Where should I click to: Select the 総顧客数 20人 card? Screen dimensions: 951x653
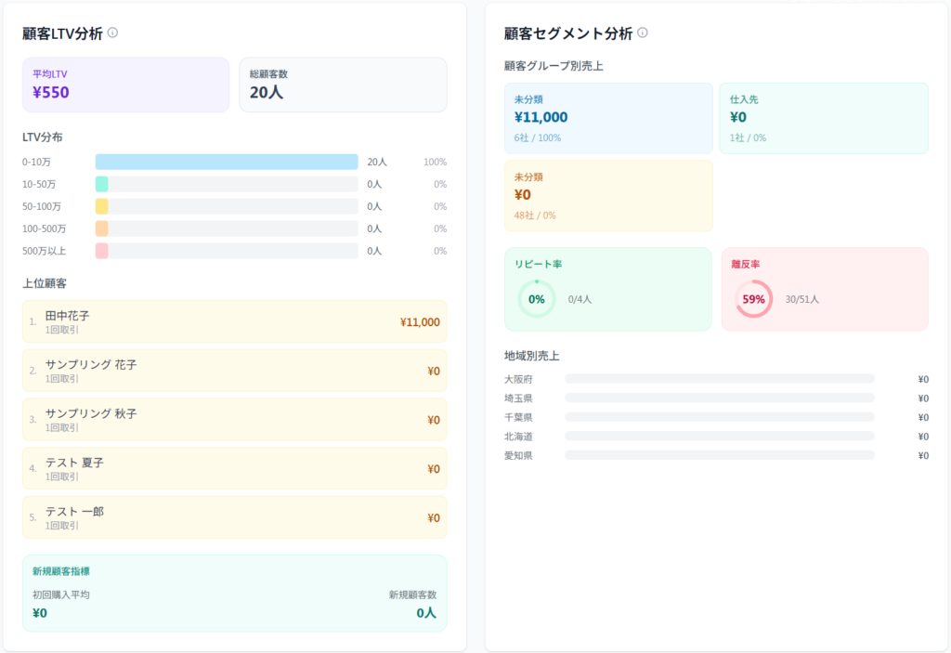click(343, 85)
